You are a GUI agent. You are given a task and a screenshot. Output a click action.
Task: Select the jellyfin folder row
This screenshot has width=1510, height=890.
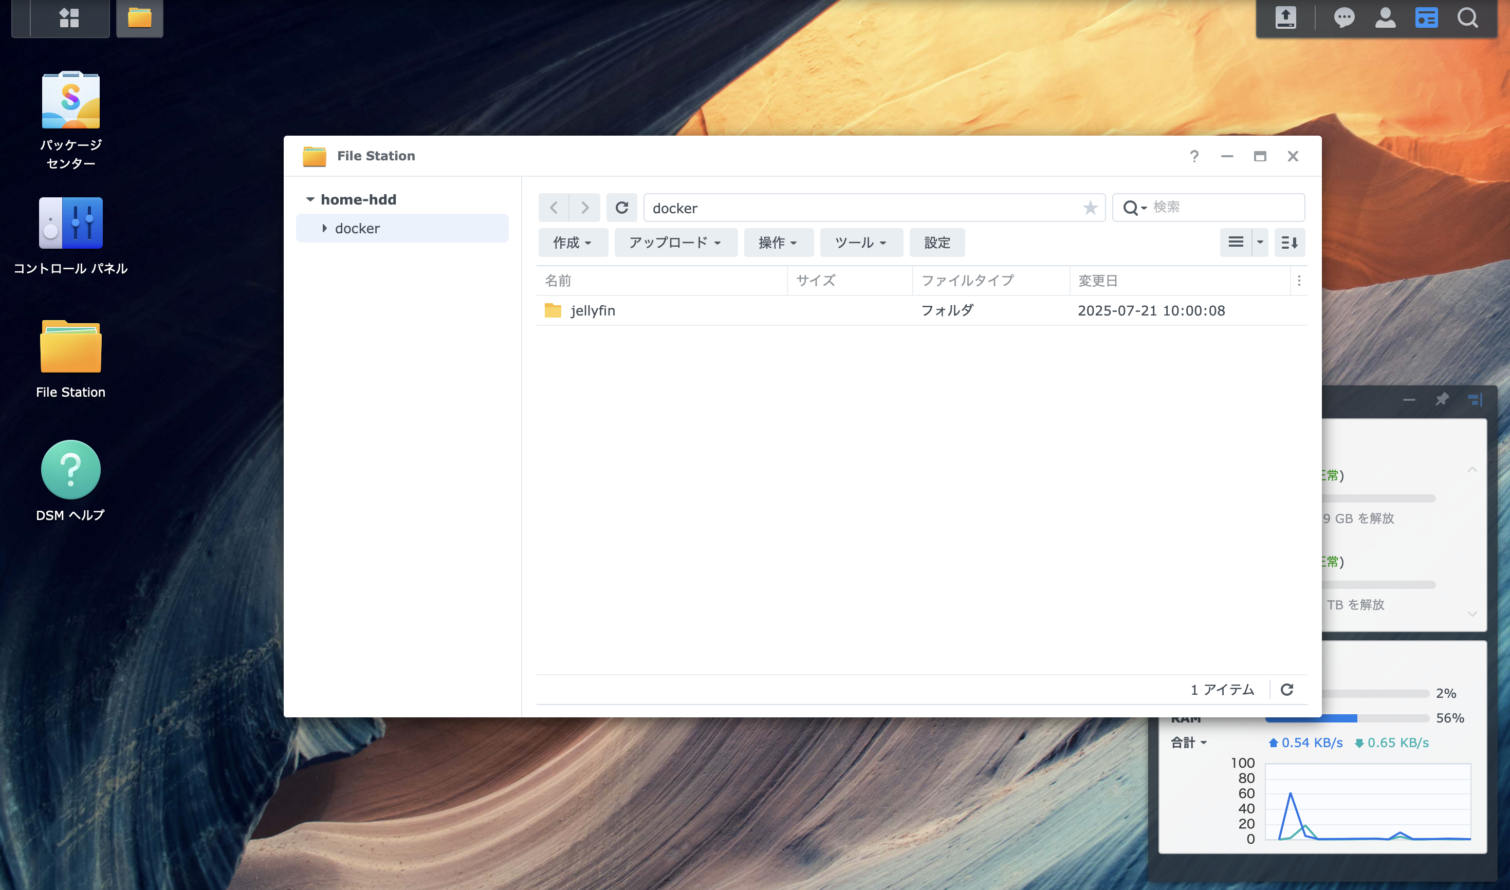[593, 310]
